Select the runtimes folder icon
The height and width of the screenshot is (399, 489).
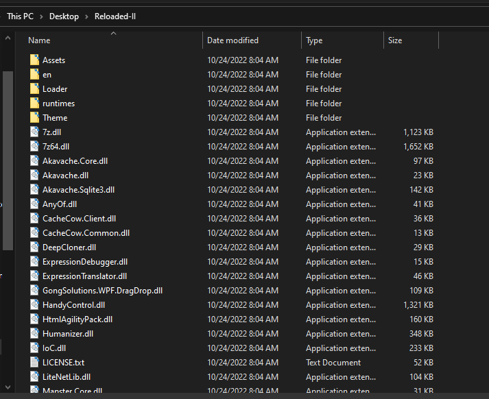(x=35, y=104)
